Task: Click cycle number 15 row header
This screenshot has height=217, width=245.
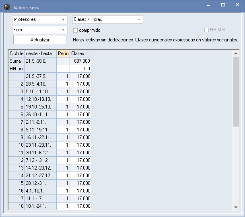Action: coord(16,183)
